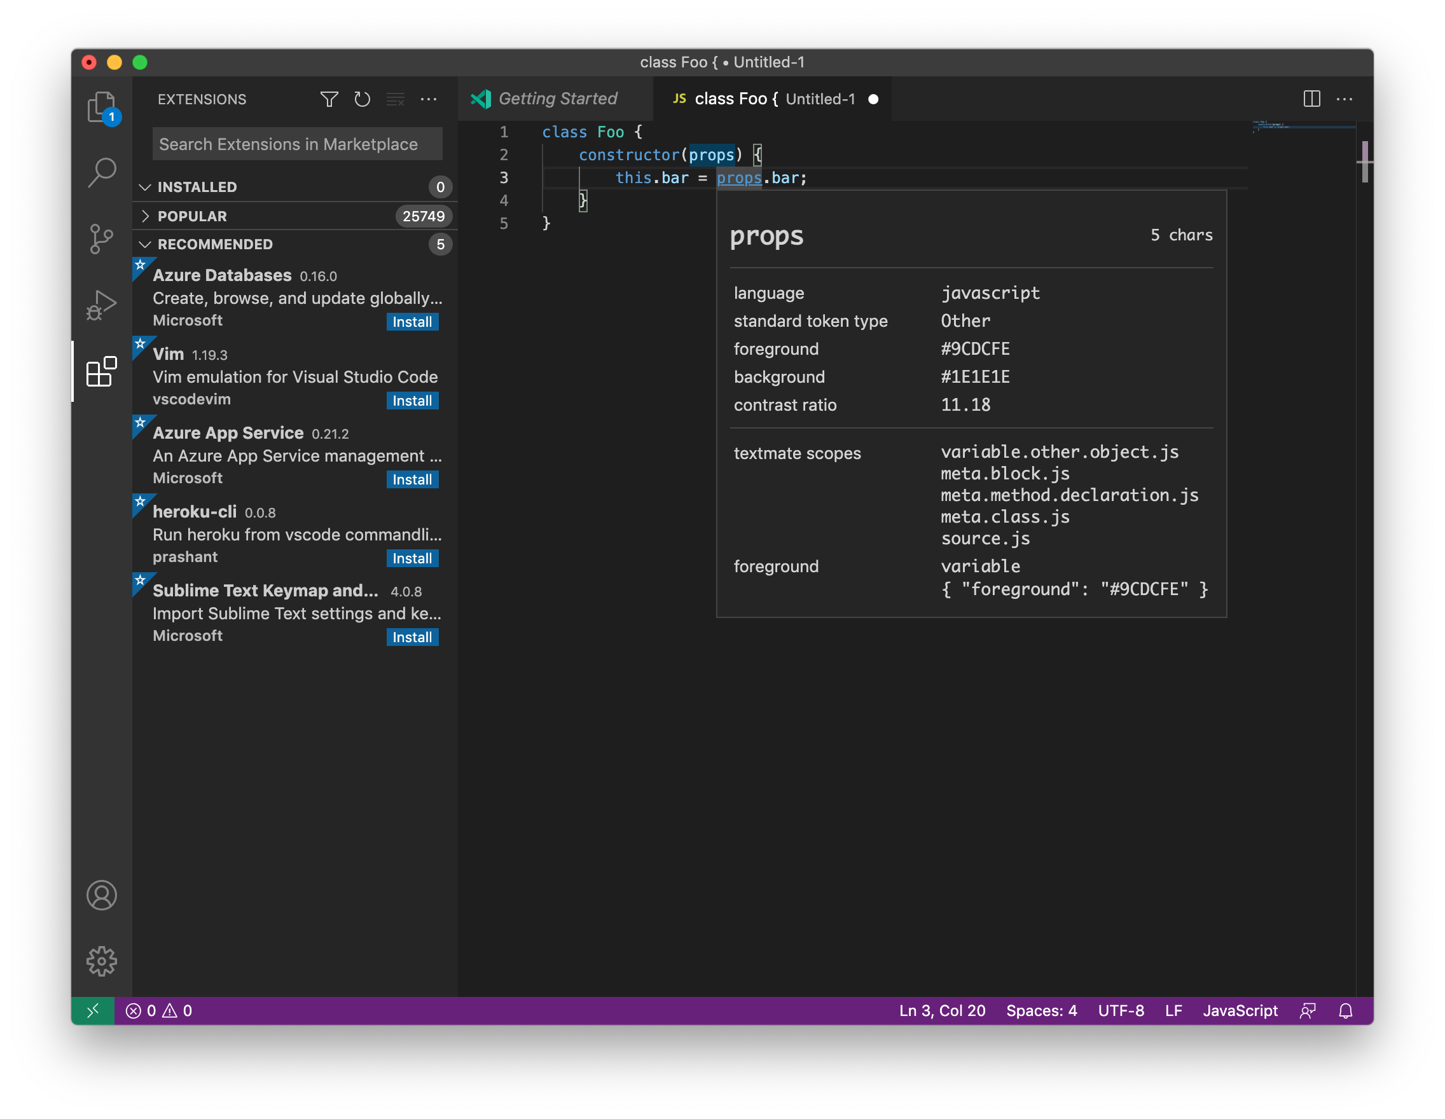Screen dimensions: 1445x1119
Task: Open the Accounts icon
Action: coord(101,896)
